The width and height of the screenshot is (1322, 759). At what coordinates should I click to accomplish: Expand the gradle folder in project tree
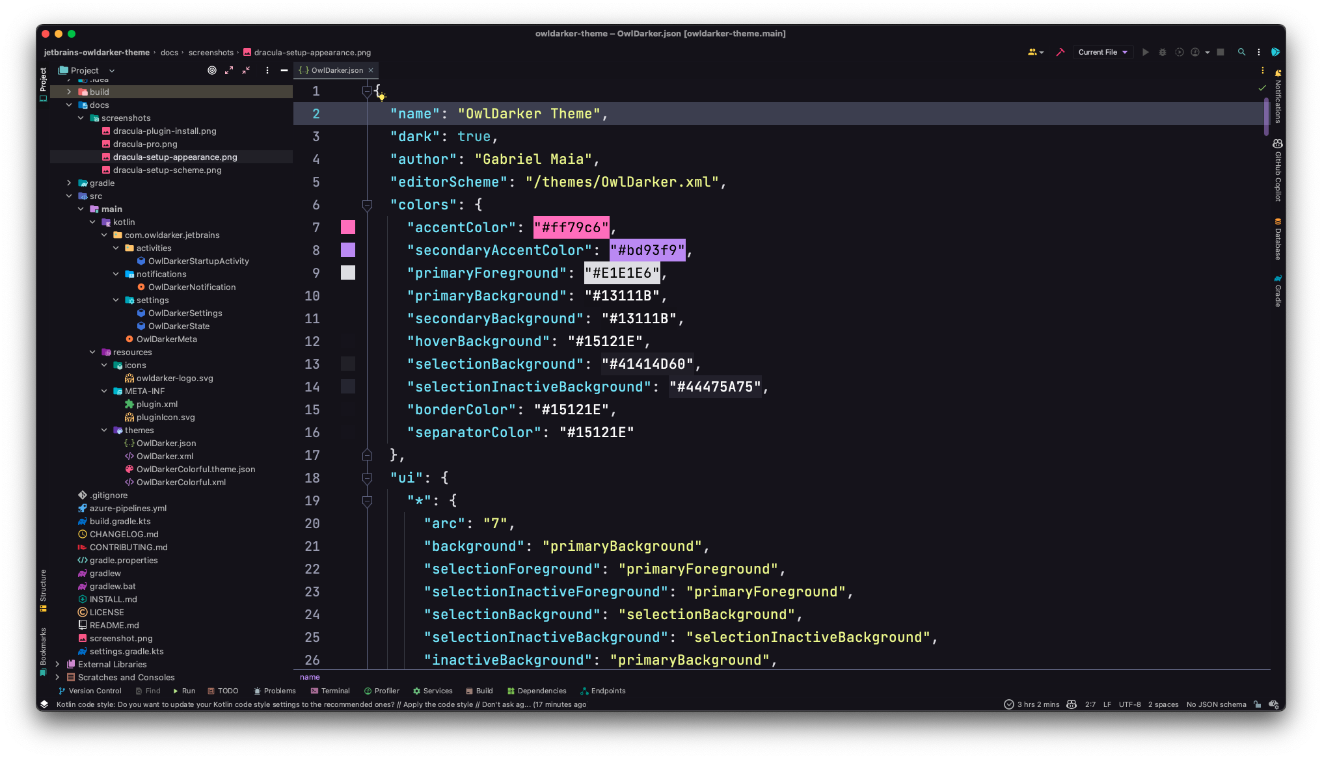tap(69, 183)
